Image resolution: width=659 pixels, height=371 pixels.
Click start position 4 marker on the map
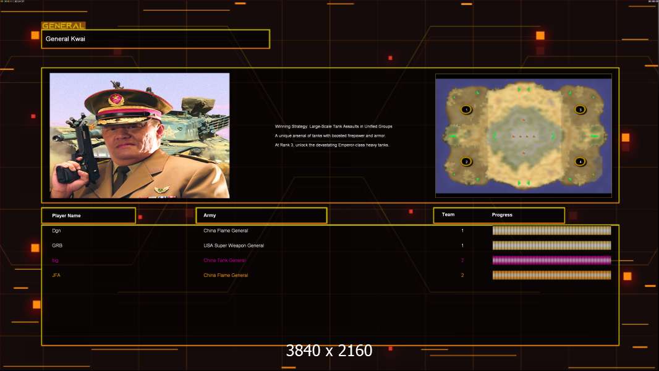[x=580, y=162]
